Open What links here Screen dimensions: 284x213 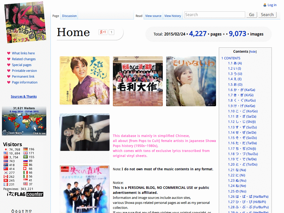[23, 53]
